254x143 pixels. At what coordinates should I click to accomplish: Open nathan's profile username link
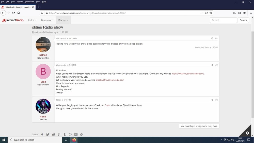pos(43,55)
